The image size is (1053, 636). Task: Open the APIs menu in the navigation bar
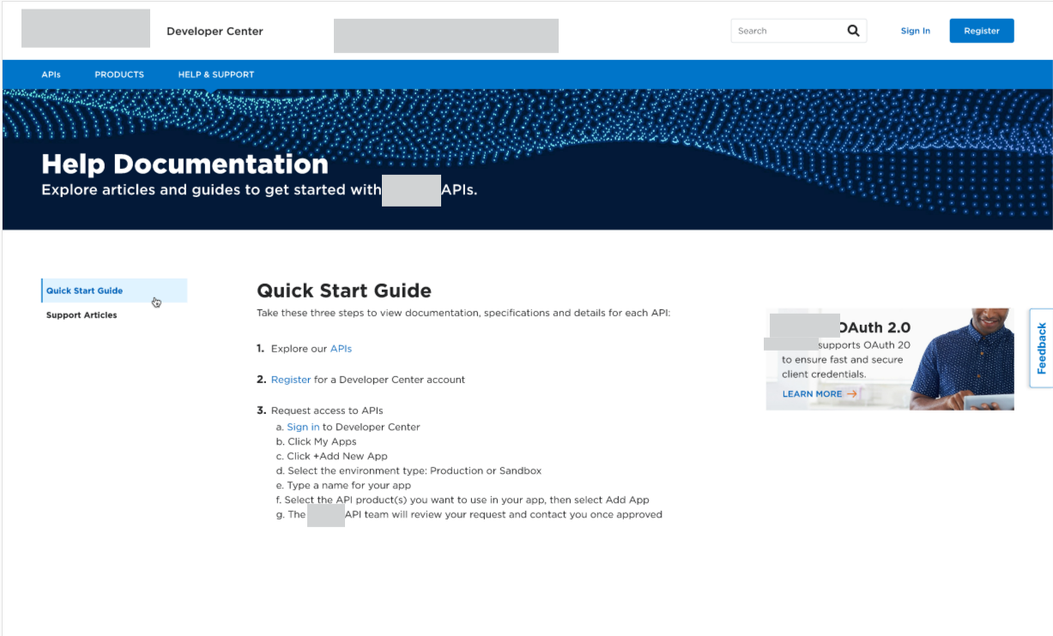click(51, 75)
